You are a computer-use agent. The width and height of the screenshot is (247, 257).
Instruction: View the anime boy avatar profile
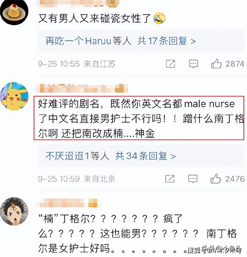[x=14, y=211]
